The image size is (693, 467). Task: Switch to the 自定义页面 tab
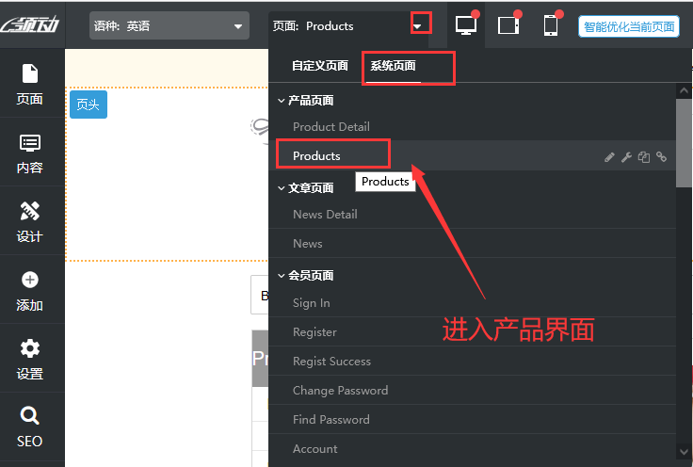(x=319, y=66)
